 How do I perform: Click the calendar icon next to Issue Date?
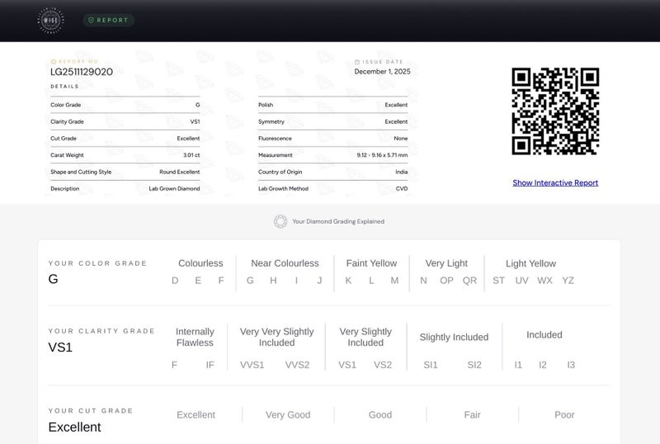[x=357, y=62]
